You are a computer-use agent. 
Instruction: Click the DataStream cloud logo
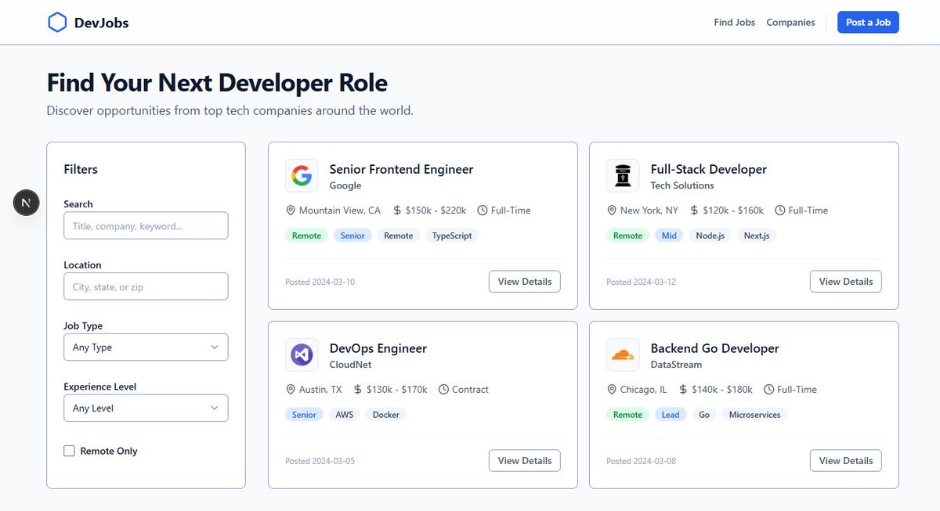(623, 355)
